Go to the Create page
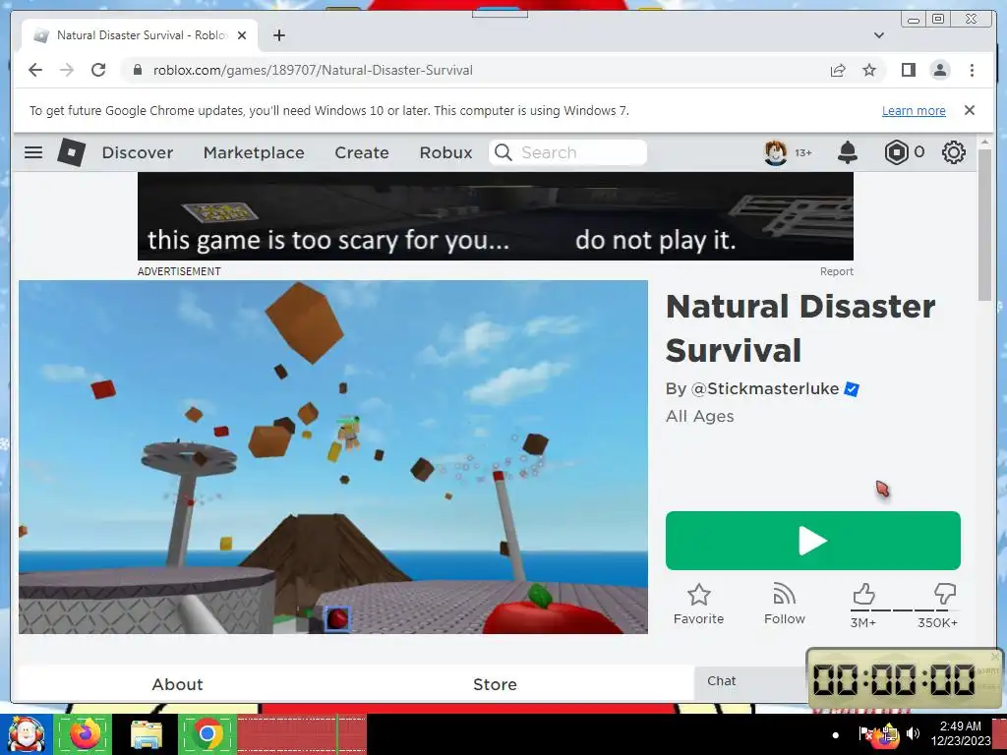The image size is (1007, 755). [362, 152]
